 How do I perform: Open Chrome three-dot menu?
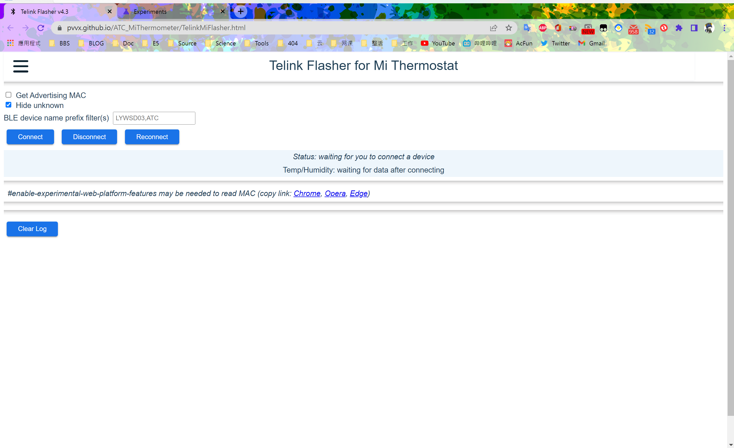click(x=725, y=28)
